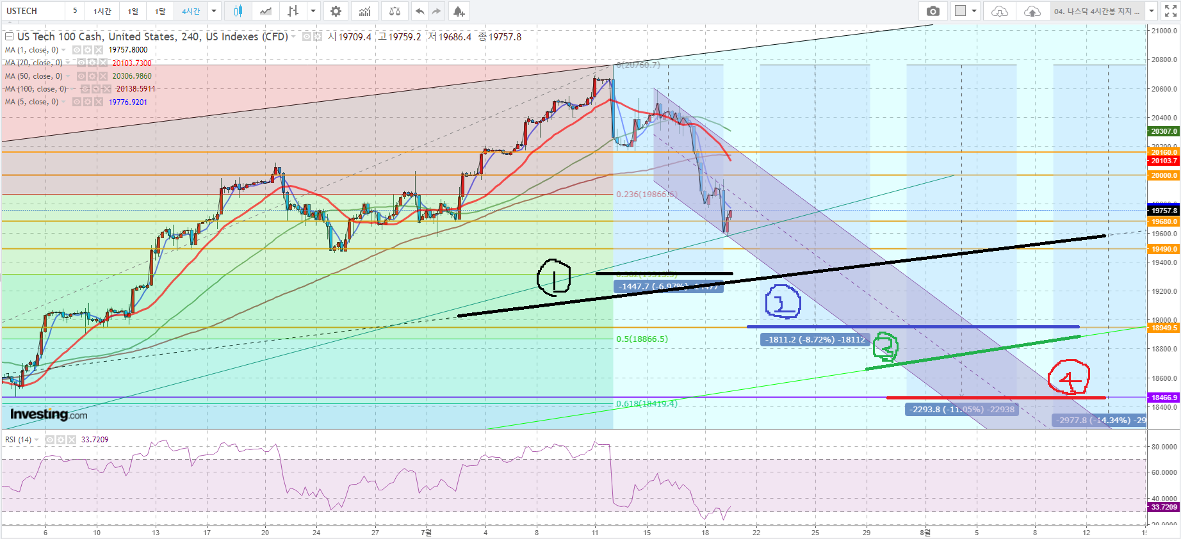Expand the chart style dropdown arrow

click(313, 11)
